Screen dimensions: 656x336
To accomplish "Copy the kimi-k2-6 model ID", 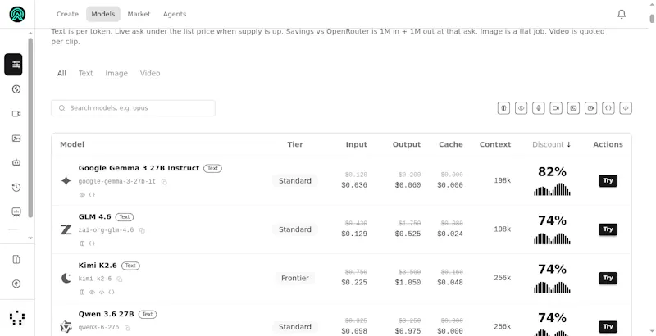I will tap(119, 279).
